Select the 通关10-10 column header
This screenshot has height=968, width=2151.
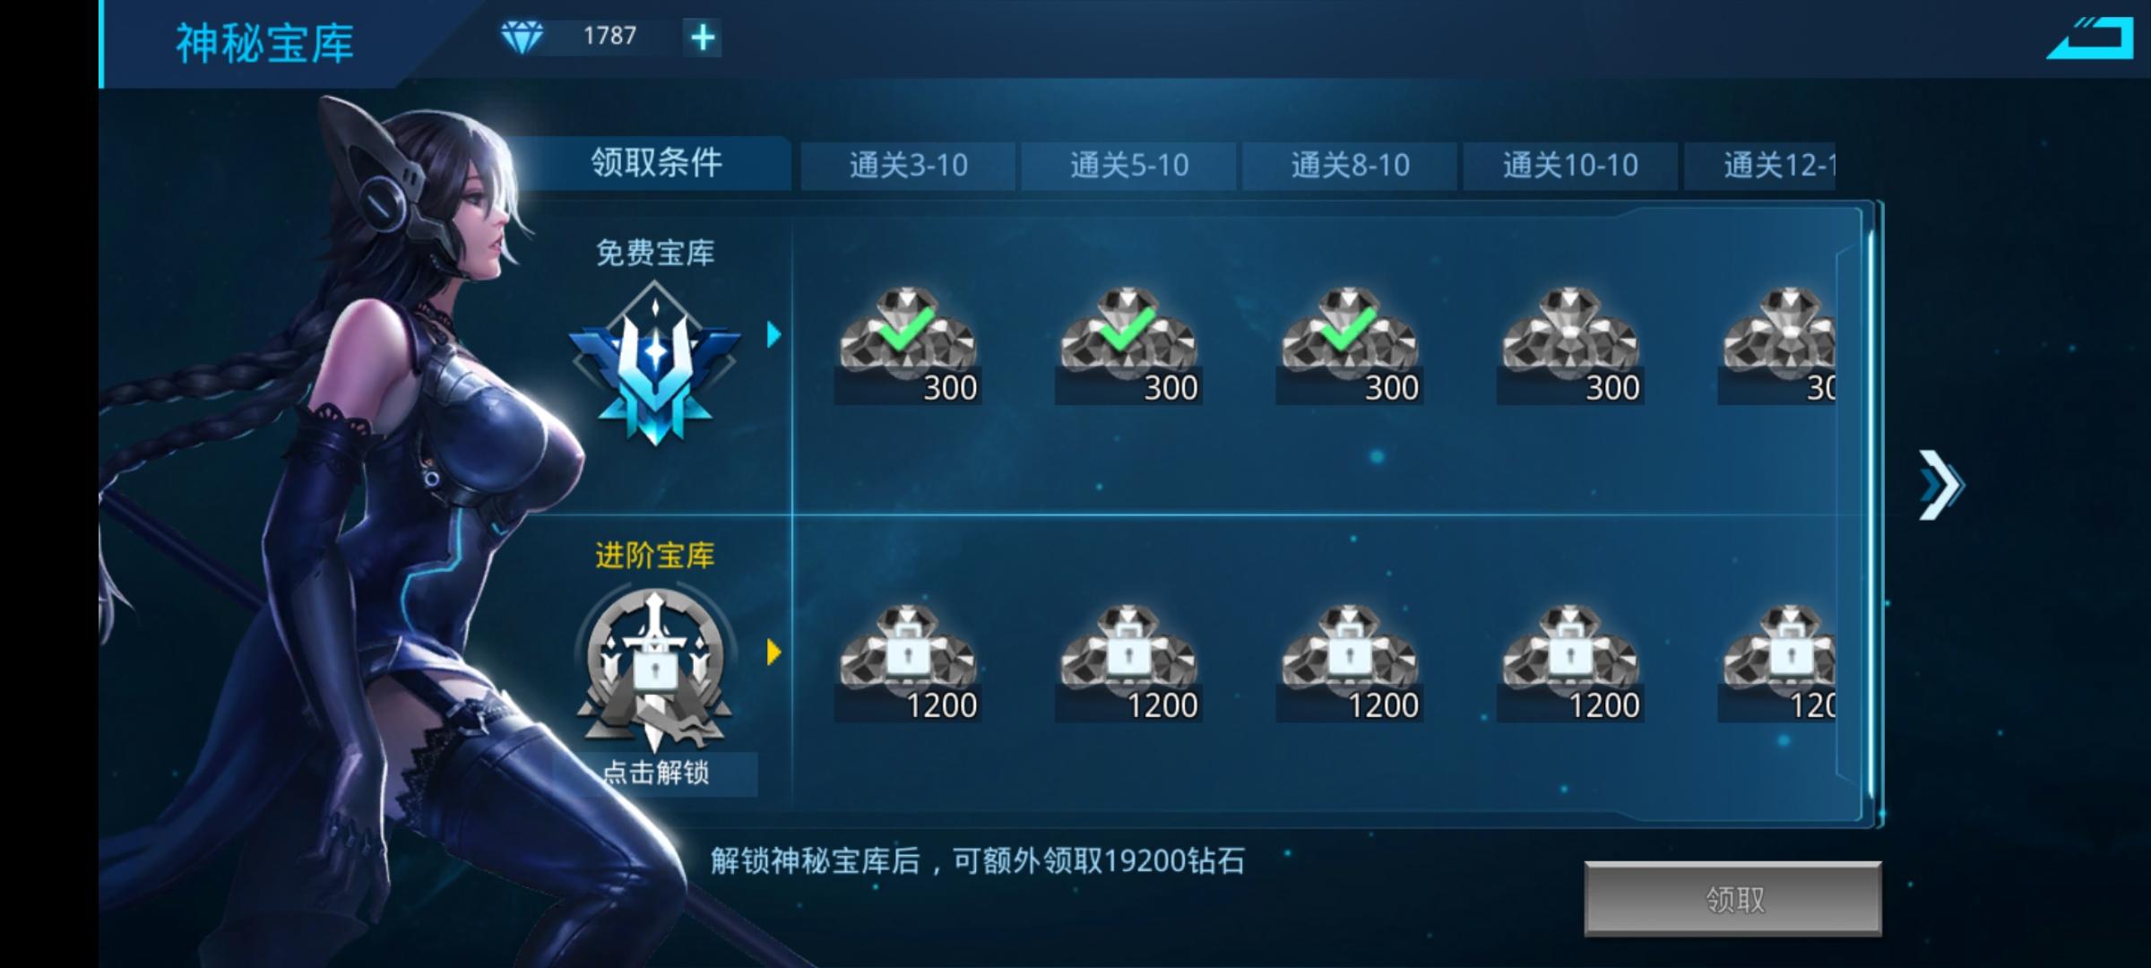click(x=1570, y=166)
